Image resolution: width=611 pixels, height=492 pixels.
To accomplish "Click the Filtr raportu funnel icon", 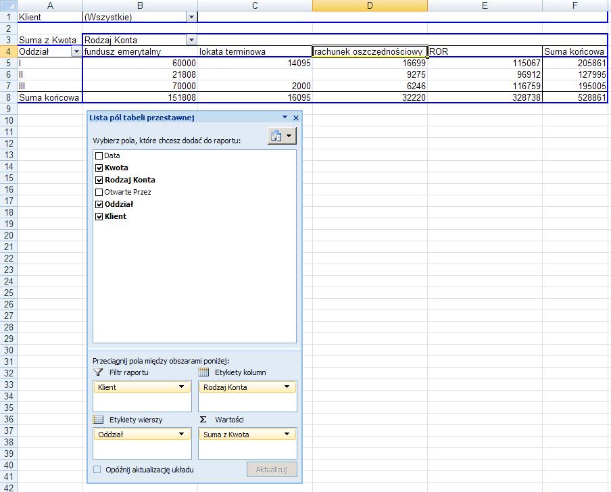I will tap(98, 372).
